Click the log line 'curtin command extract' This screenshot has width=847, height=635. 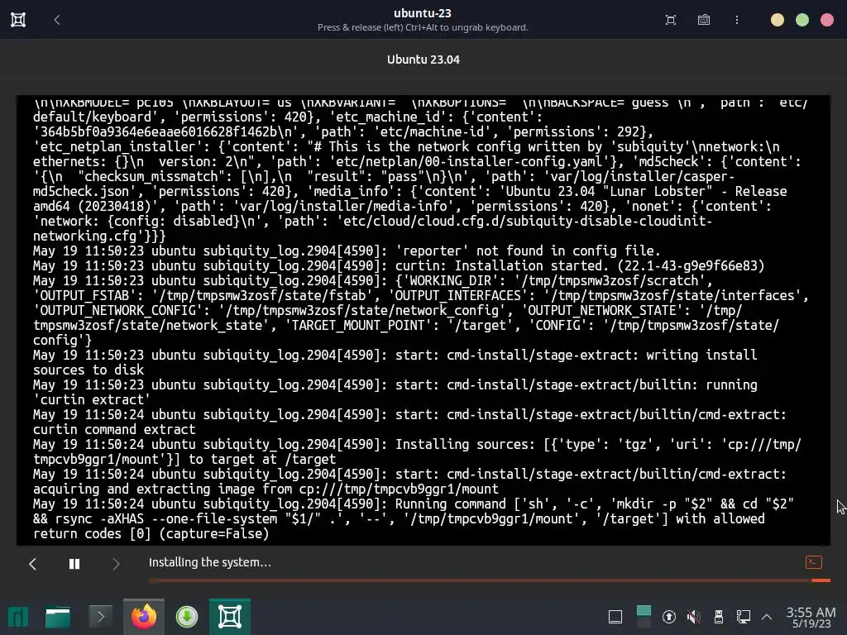[114, 430]
